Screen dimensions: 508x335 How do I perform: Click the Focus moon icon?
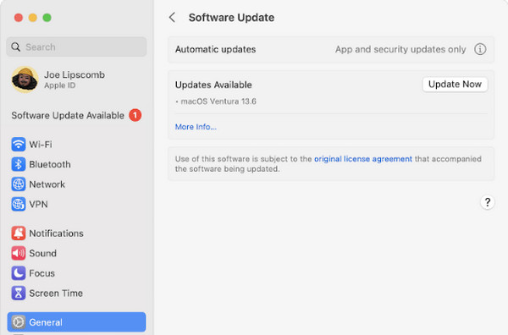[19, 273]
